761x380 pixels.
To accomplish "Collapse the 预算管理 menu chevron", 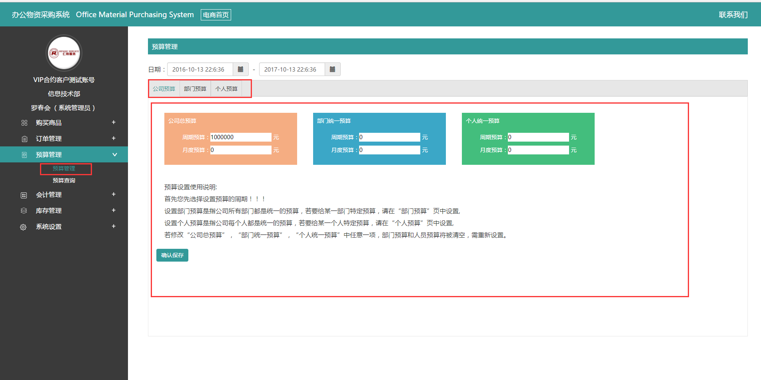I will [x=115, y=155].
